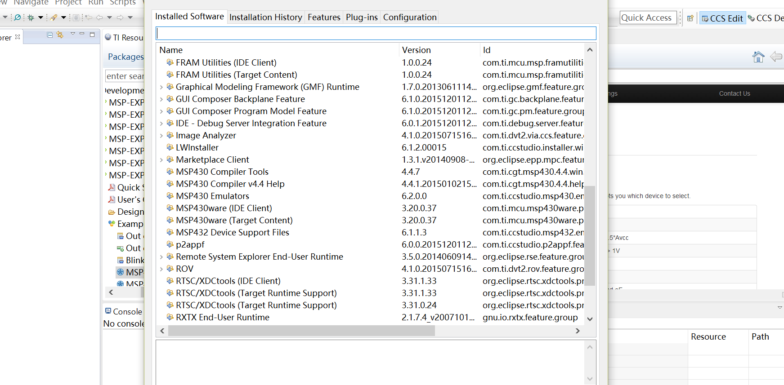Sort installed software by Version column

[x=439, y=50]
